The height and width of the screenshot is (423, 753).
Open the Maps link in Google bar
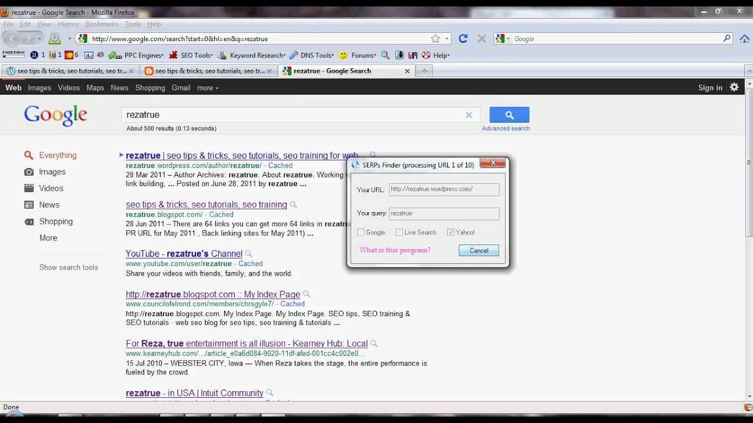[95, 88]
